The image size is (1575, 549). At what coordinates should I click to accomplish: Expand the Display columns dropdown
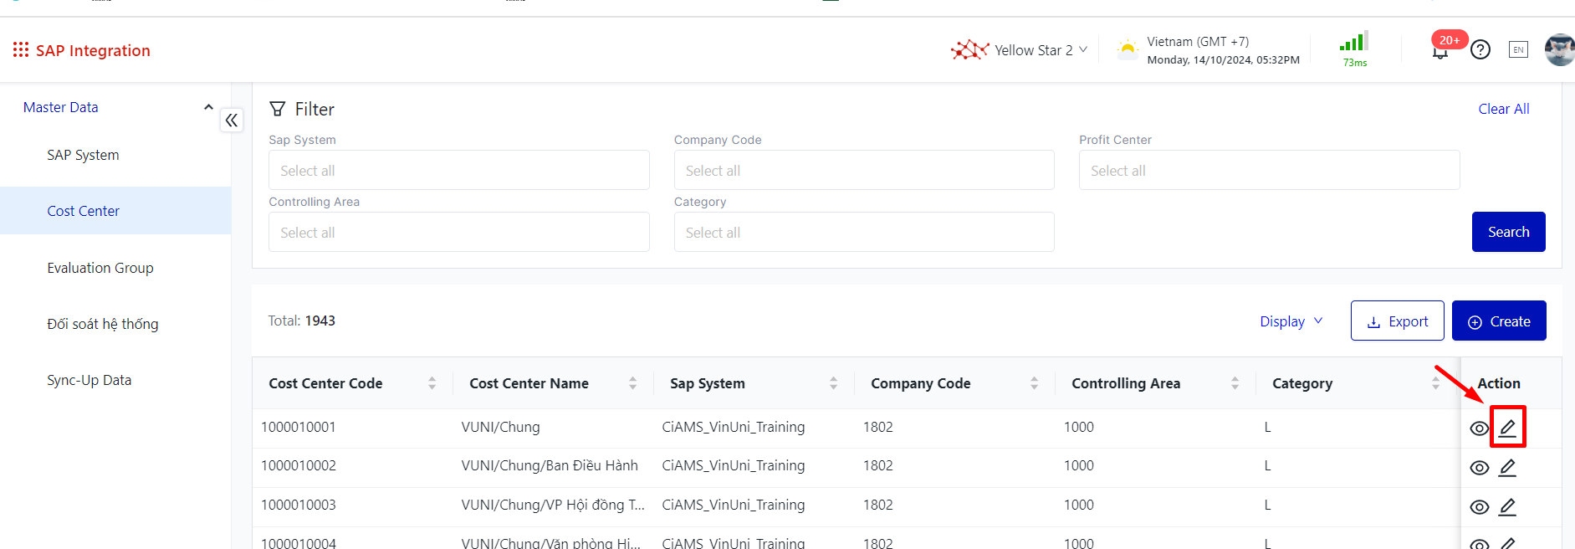1291,321
